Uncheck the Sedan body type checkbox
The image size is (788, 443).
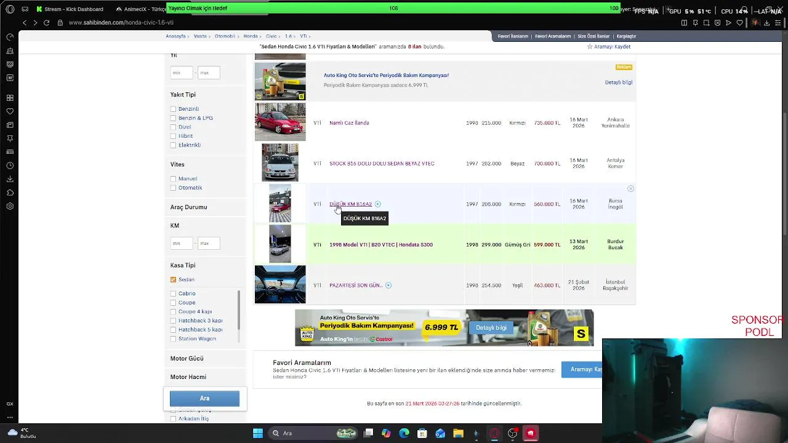point(173,280)
